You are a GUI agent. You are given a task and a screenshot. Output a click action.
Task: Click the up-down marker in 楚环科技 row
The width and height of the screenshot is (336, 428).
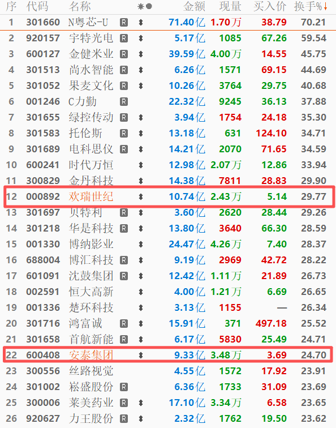[141, 307]
